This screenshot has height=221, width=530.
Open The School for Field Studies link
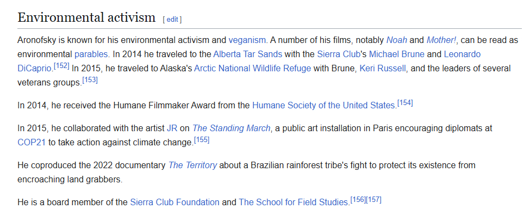click(293, 202)
